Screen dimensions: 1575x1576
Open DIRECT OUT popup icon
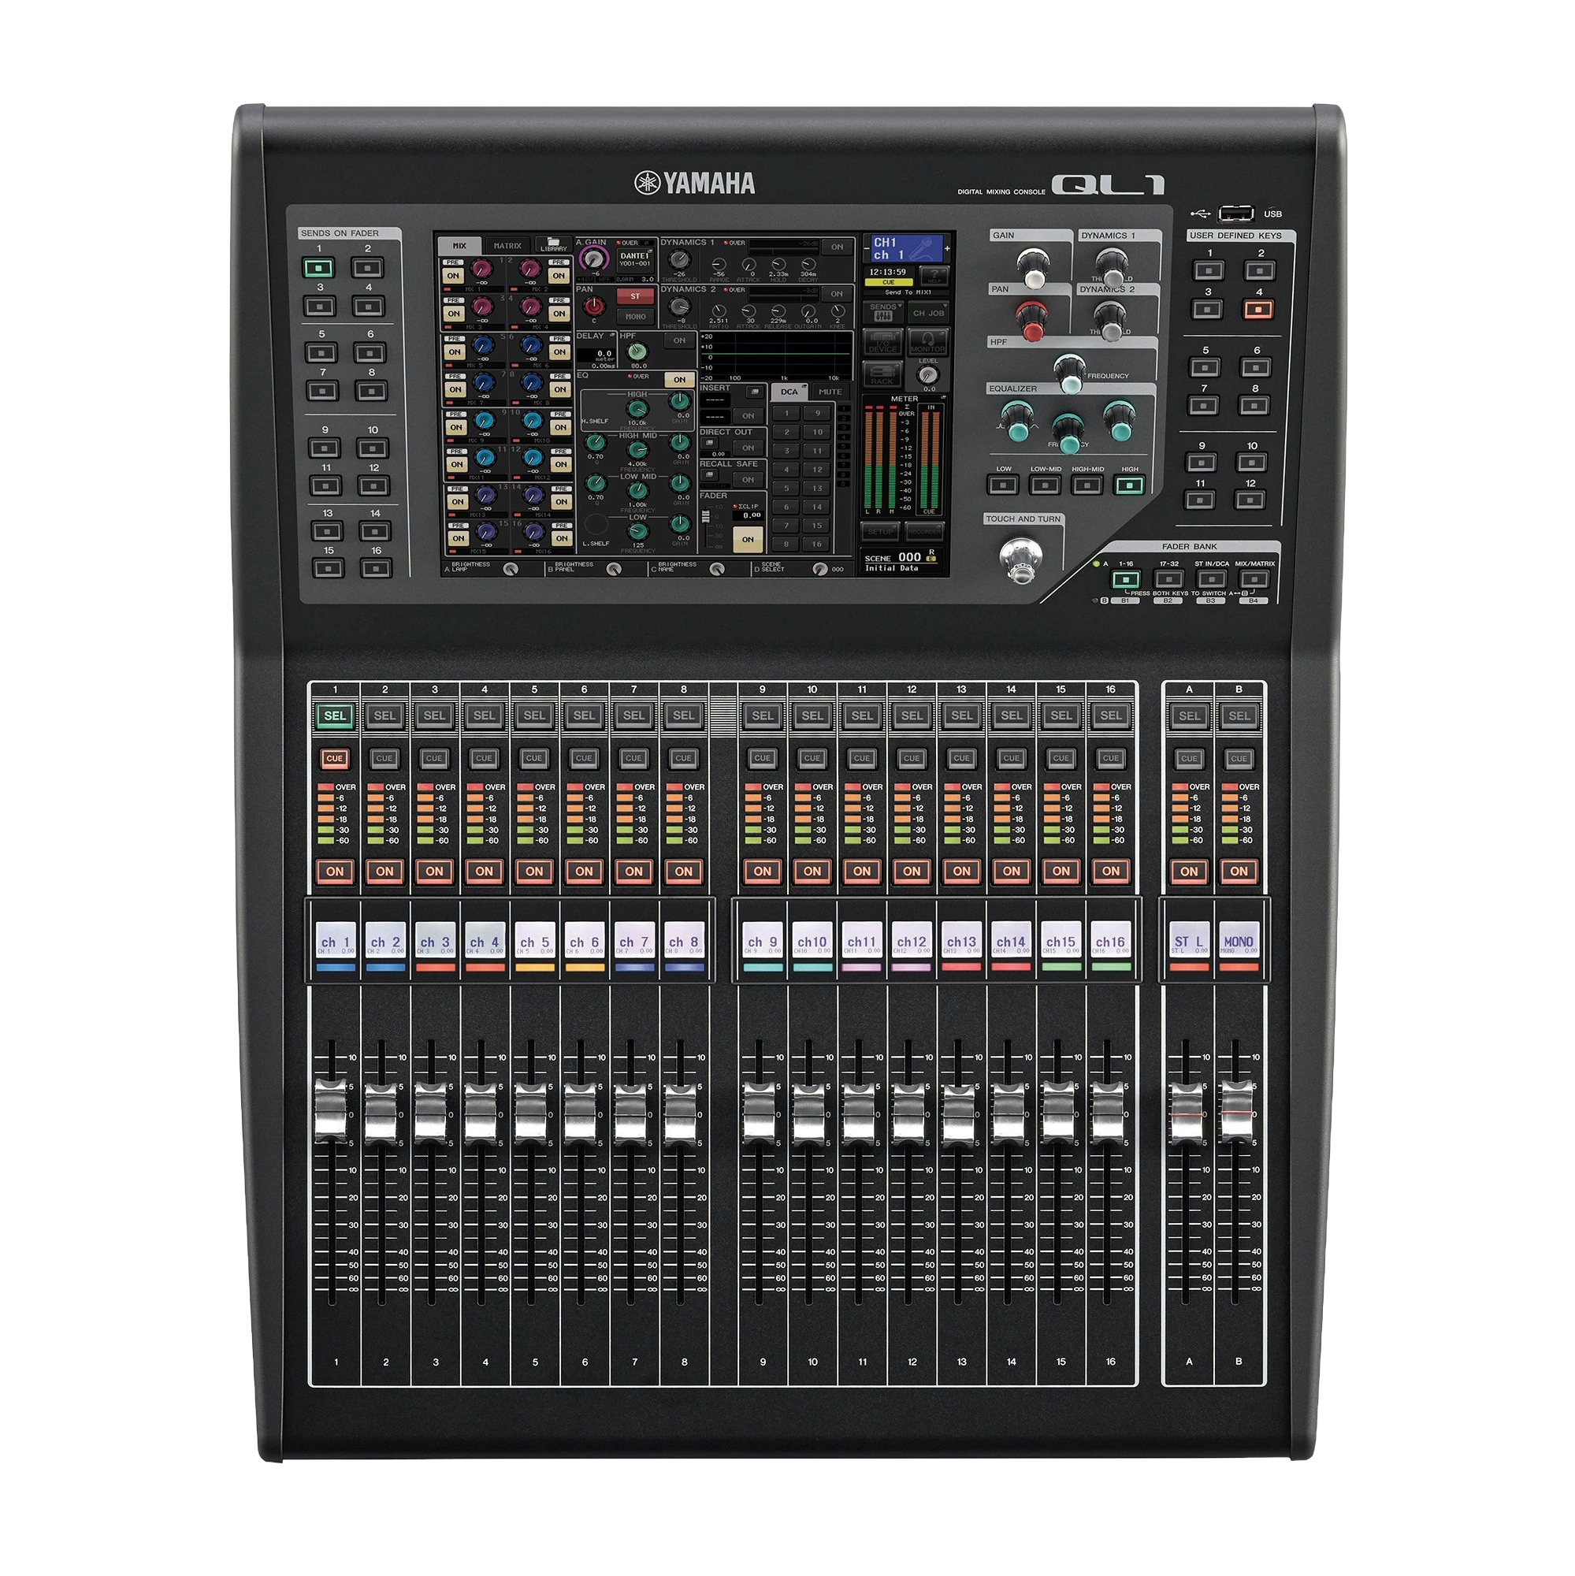(711, 444)
